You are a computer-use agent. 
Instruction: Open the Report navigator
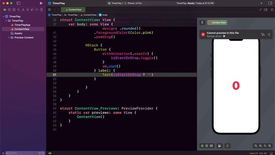(x=41, y=9)
